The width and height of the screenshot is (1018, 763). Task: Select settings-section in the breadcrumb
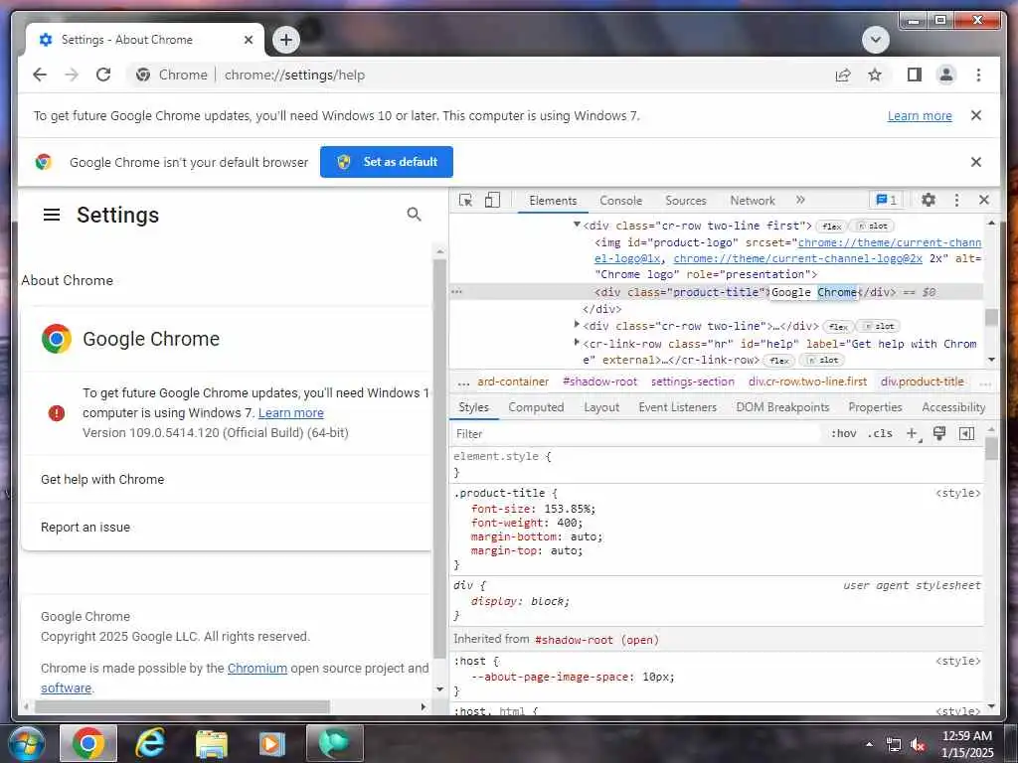693,381
